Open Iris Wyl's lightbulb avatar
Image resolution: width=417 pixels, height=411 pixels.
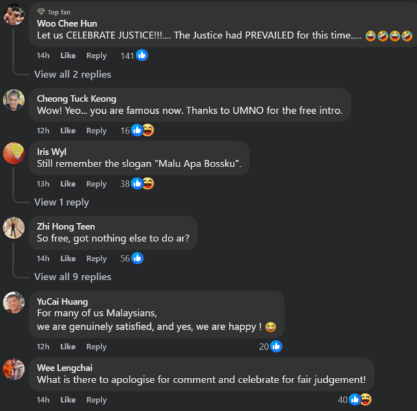click(x=14, y=153)
